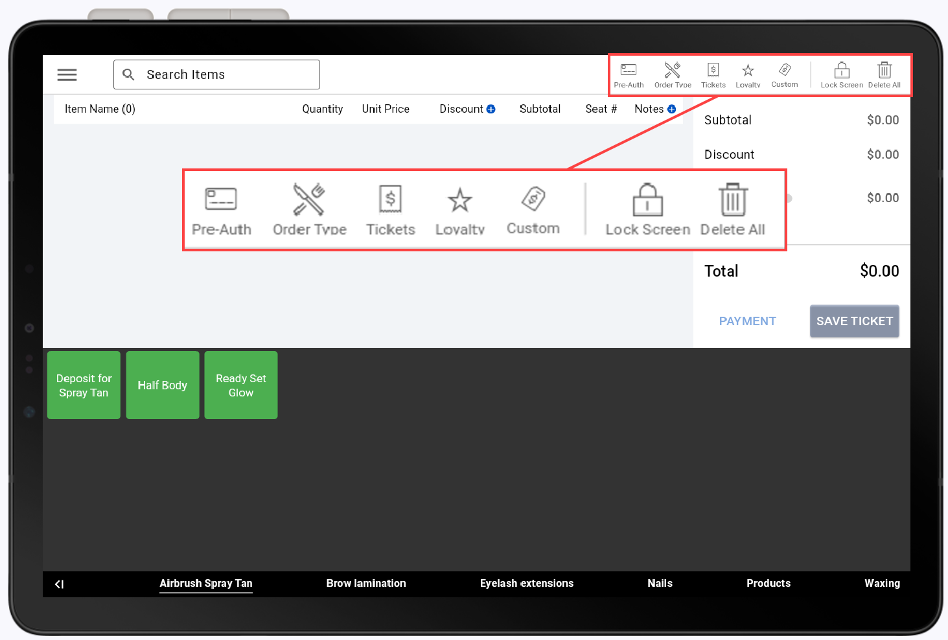Open the Notes field via its plus button
The image size is (948, 640).
click(672, 109)
